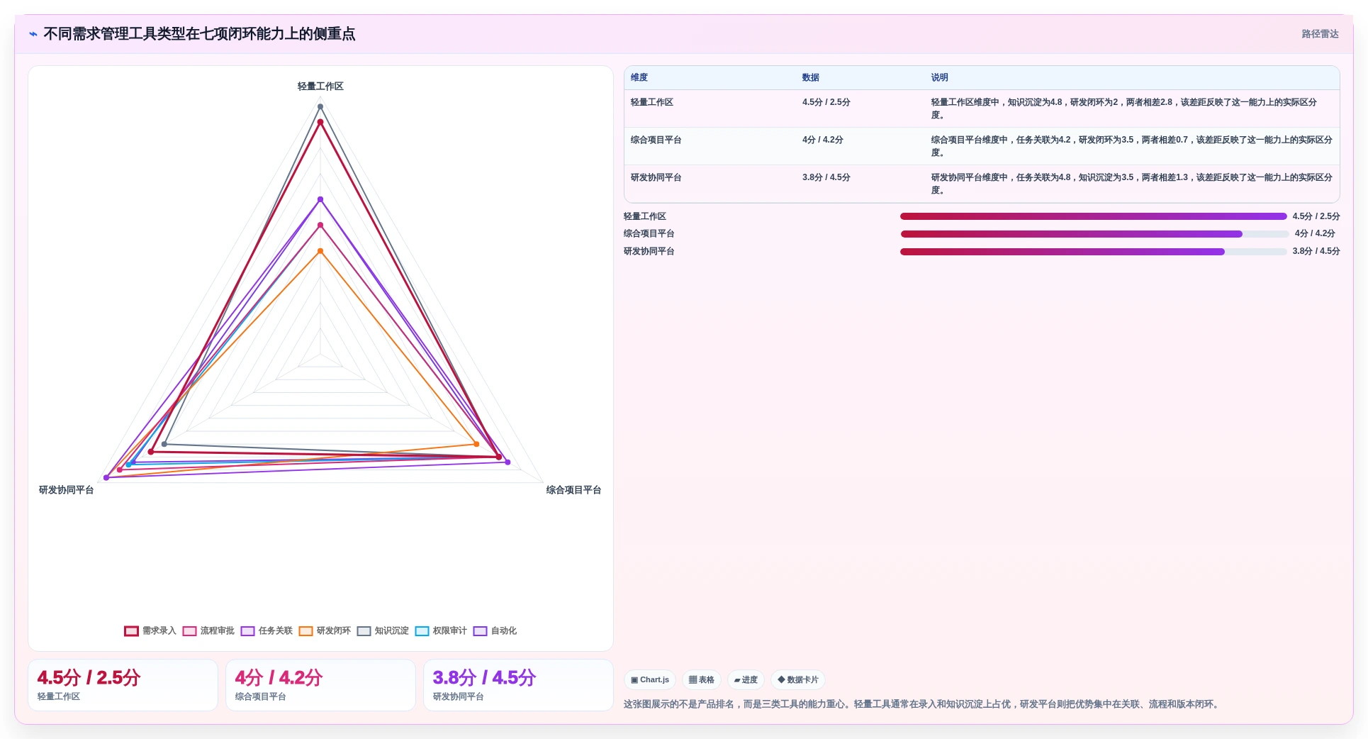The width and height of the screenshot is (1368, 739).
Task: Click the 轻量工作区 radar axis label
Action: click(320, 87)
